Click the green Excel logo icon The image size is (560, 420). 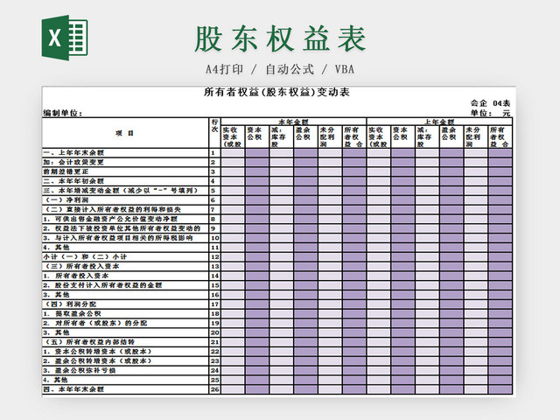coord(65,38)
